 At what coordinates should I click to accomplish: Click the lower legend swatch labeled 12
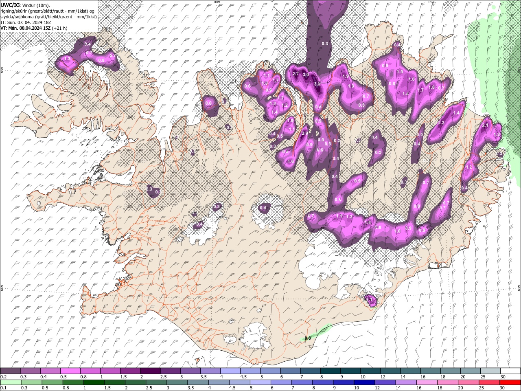point(385,382)
